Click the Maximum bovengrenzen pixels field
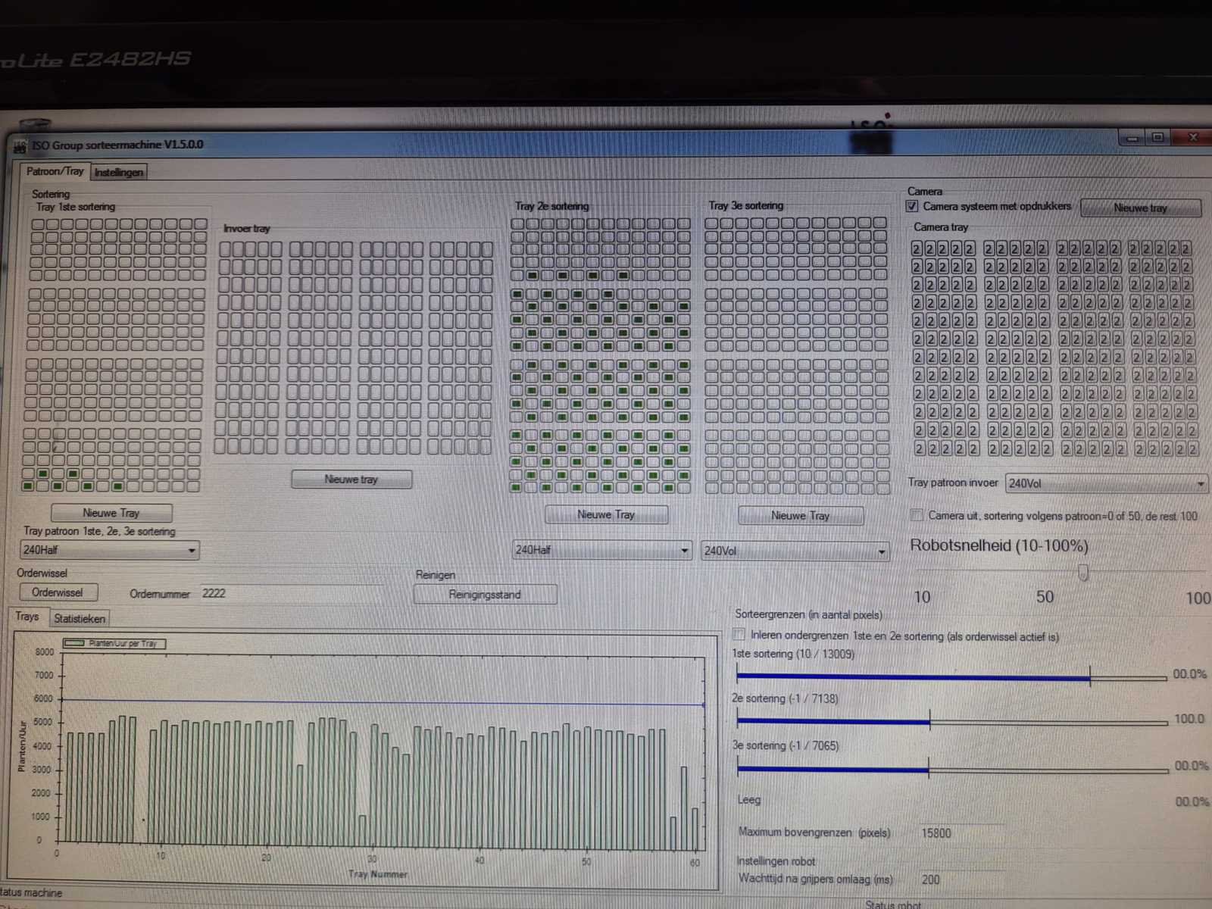Screen dimensions: 1212x909 pos(961,832)
